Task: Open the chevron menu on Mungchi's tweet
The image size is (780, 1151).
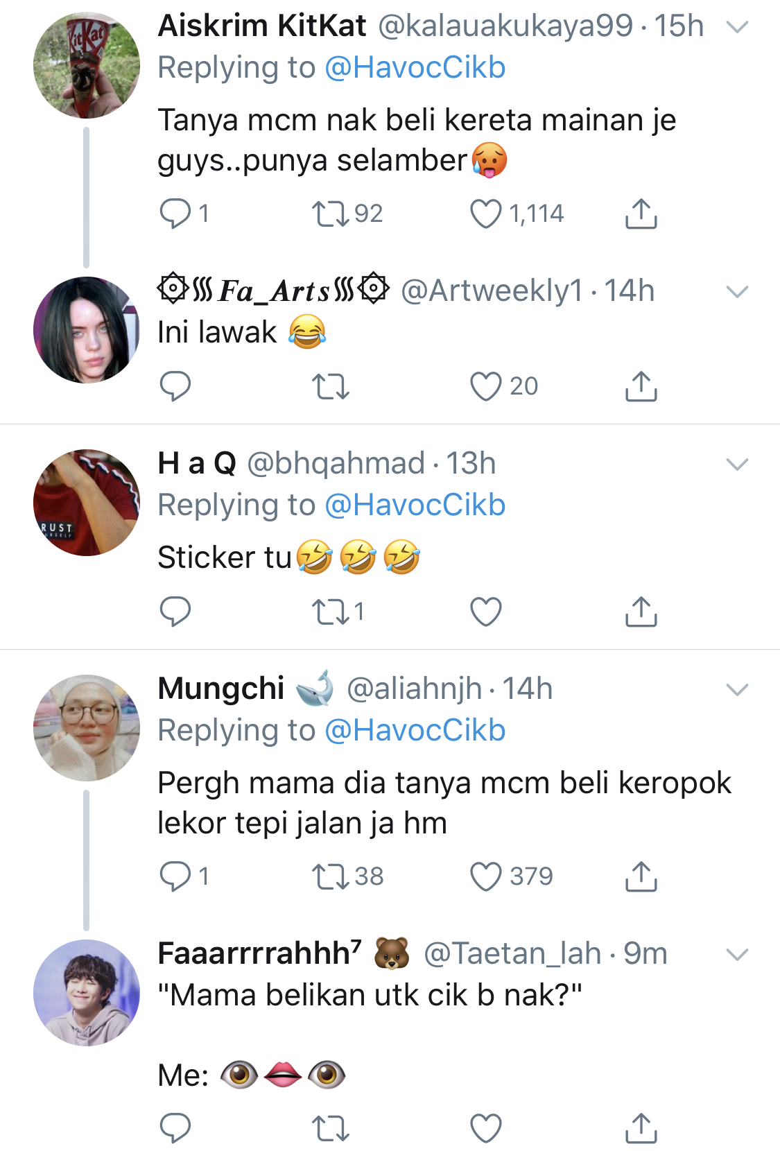Action: pos(737,690)
